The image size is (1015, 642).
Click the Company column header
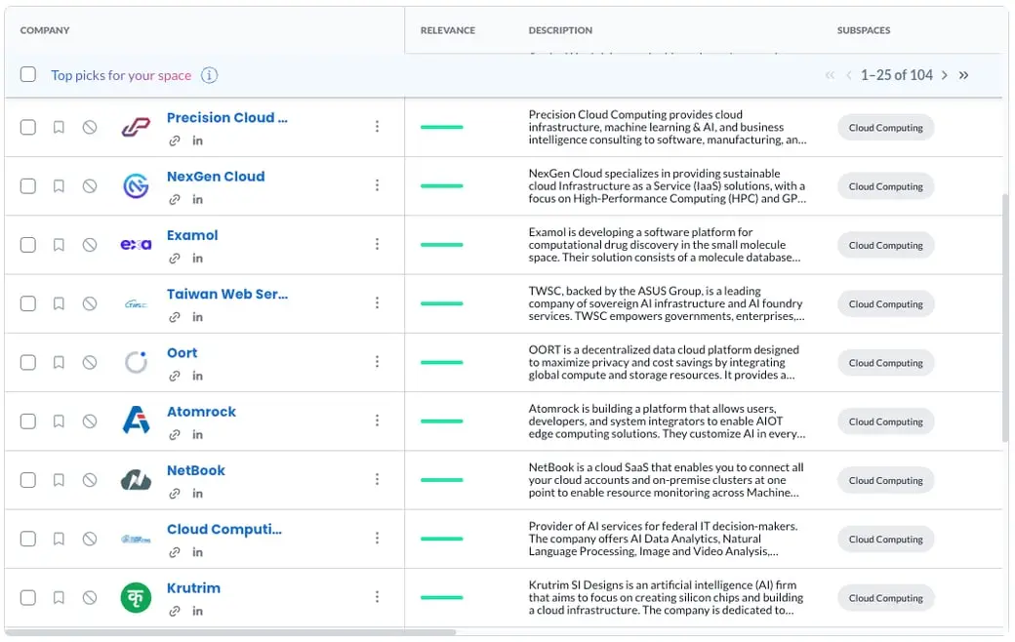tap(45, 30)
